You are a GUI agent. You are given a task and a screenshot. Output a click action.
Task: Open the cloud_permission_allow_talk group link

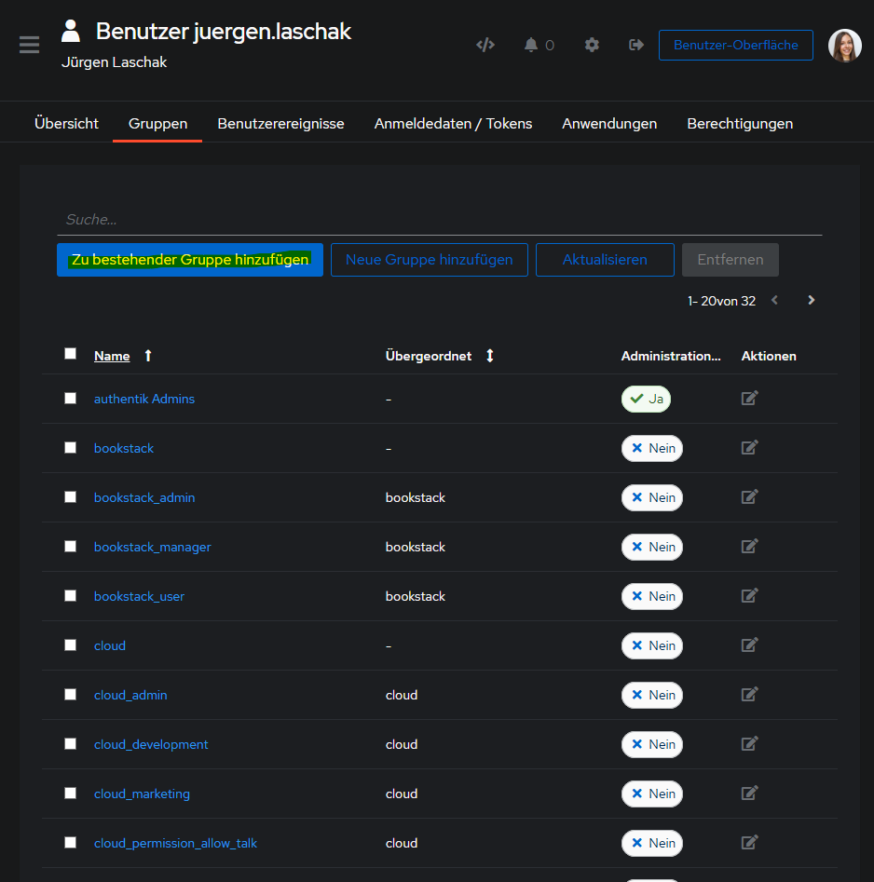pos(175,843)
